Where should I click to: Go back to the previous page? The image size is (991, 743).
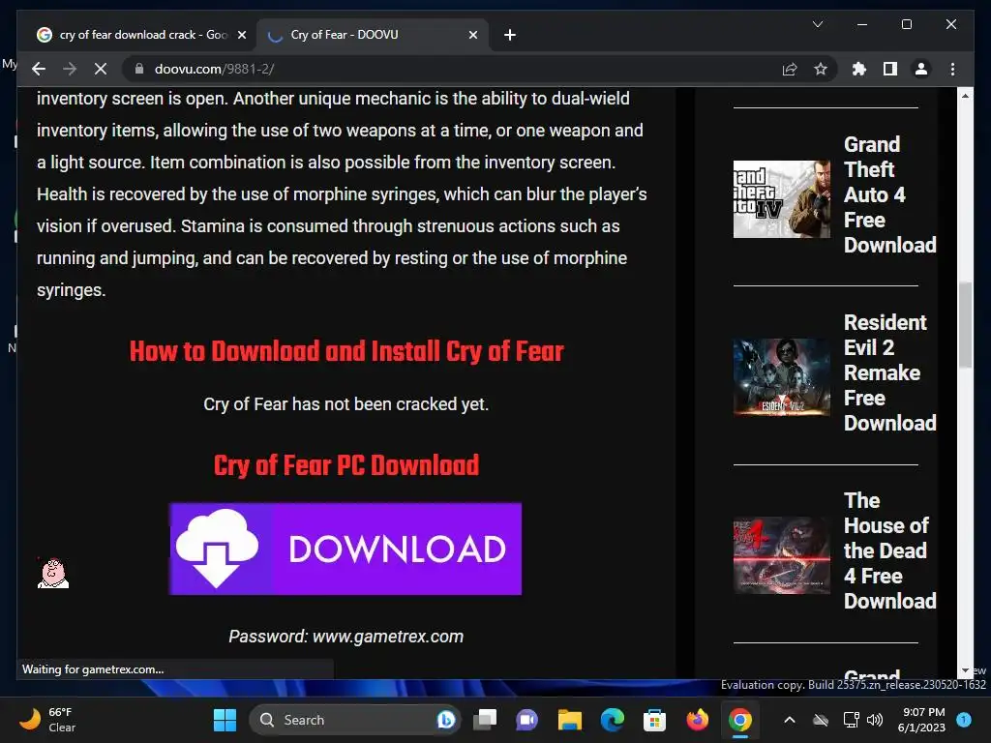pos(39,69)
